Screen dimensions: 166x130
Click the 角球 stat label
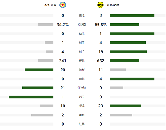pyautogui.click(x=82, y=79)
